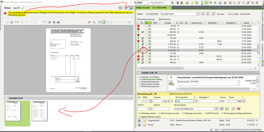Viewport: 264px width, 132px height.
Task: Click the zoom slider handle in viewer toolbar
Action: click(111, 22)
